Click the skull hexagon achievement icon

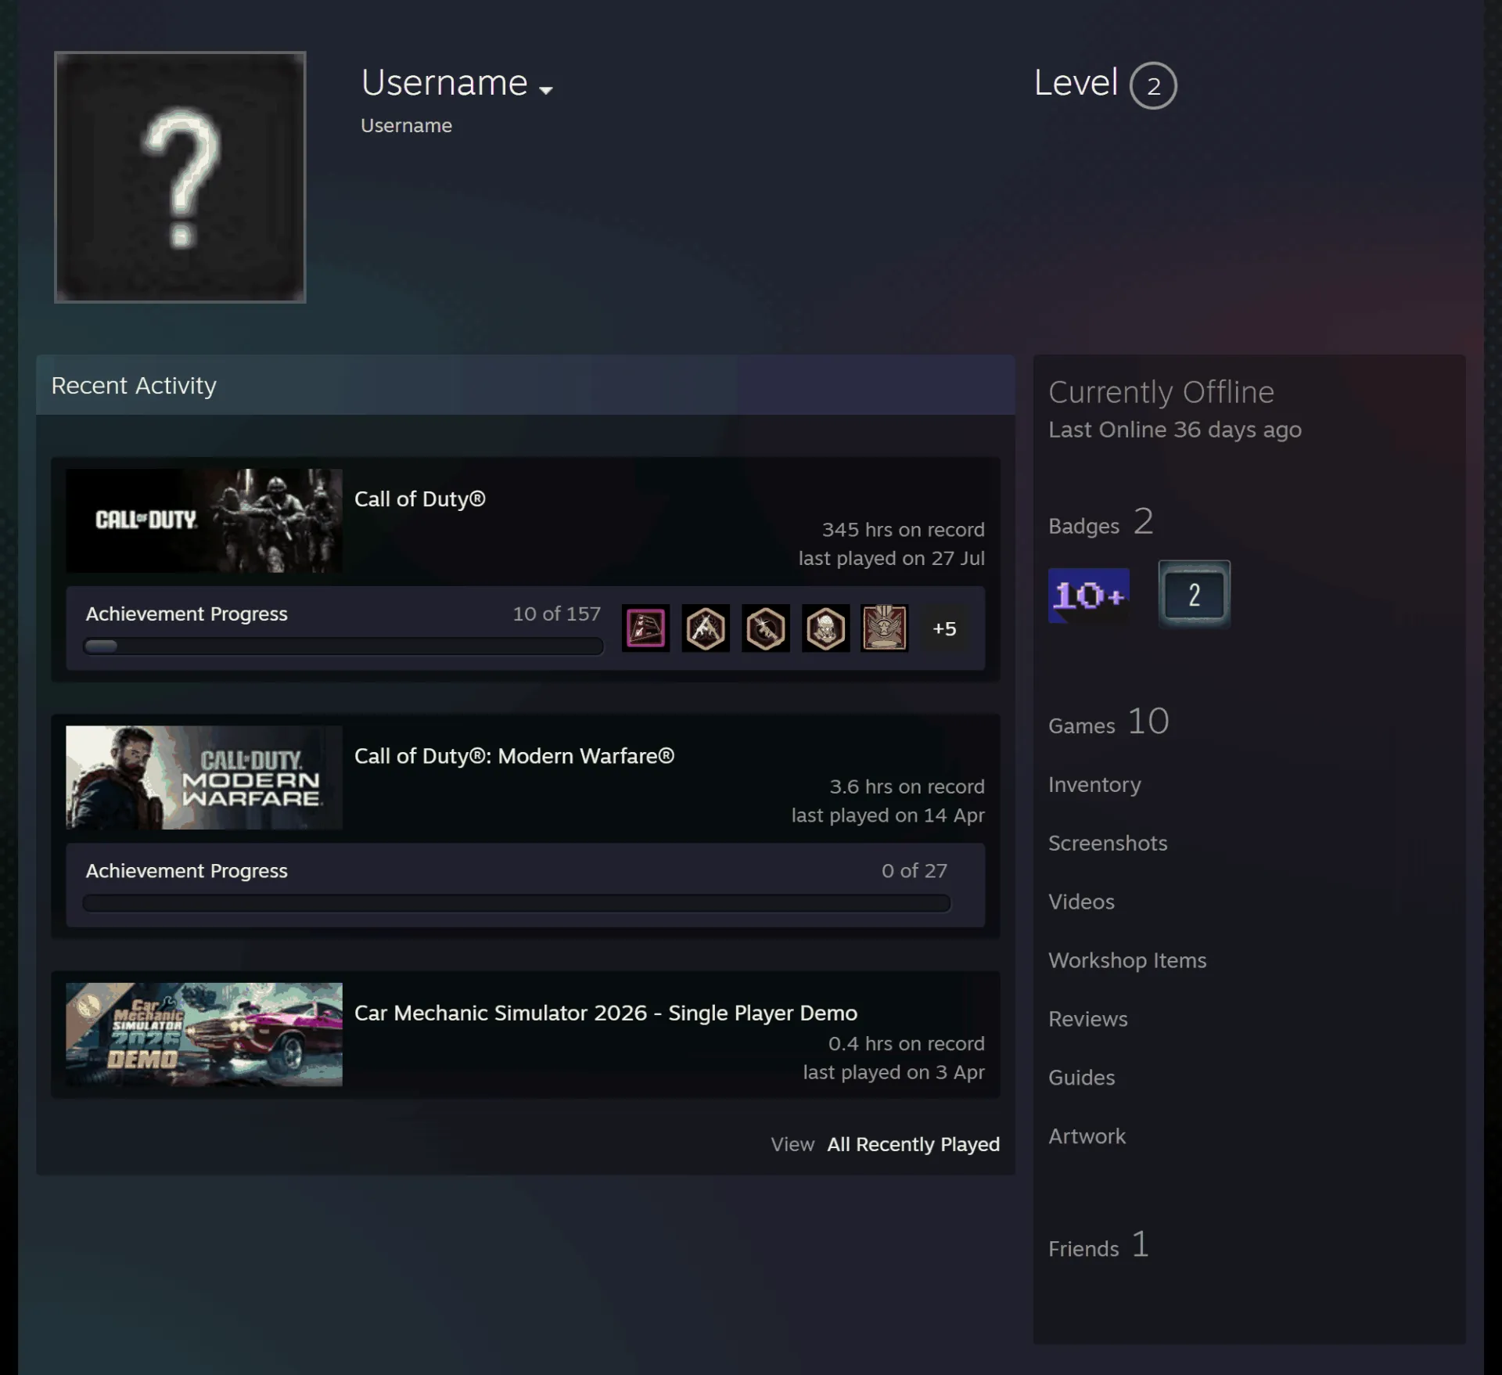coord(825,628)
